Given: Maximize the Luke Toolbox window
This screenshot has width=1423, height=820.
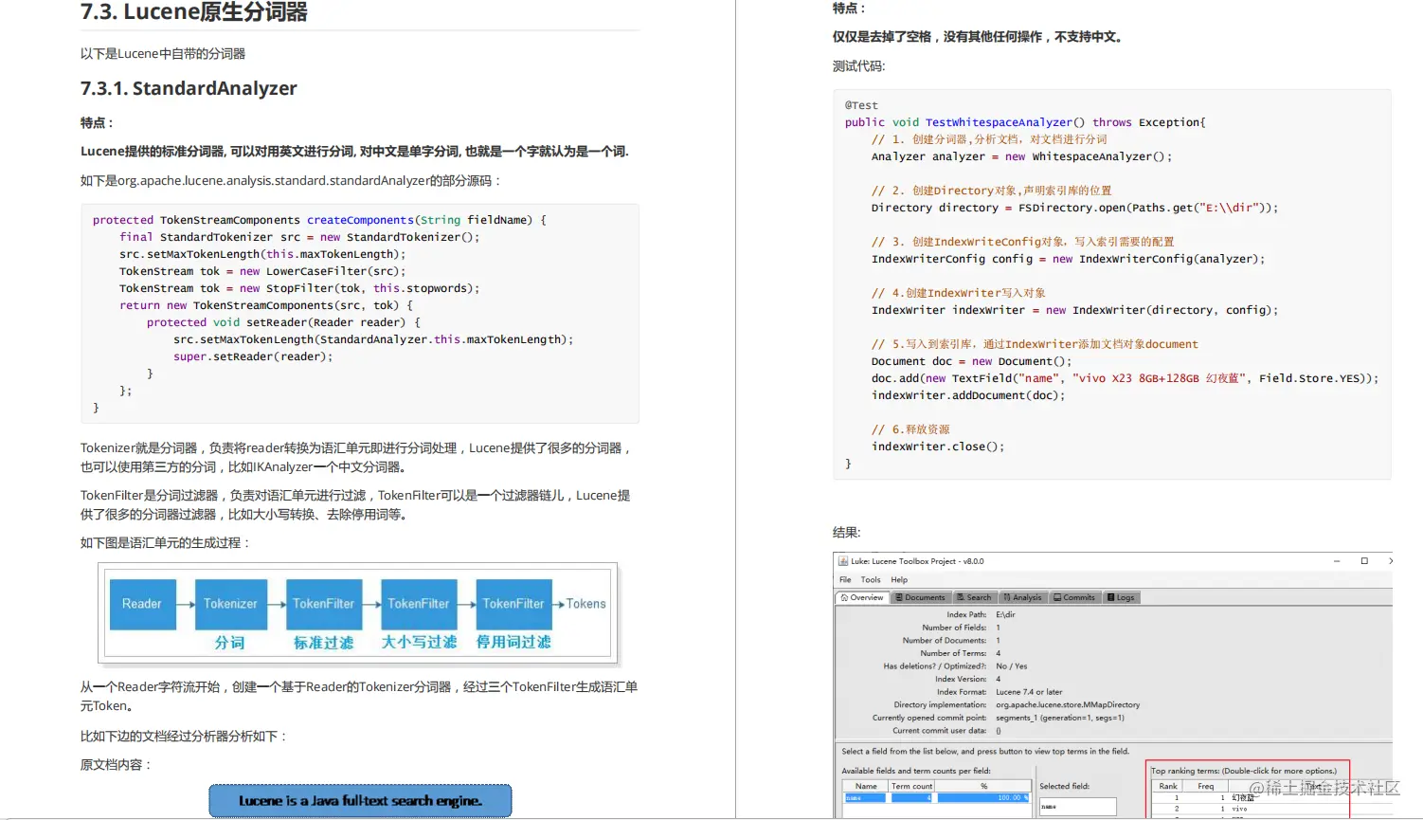Looking at the screenshot, I should [1364, 561].
